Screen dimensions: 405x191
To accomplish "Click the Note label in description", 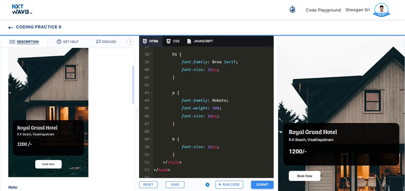I will pyautogui.click(x=13, y=187).
